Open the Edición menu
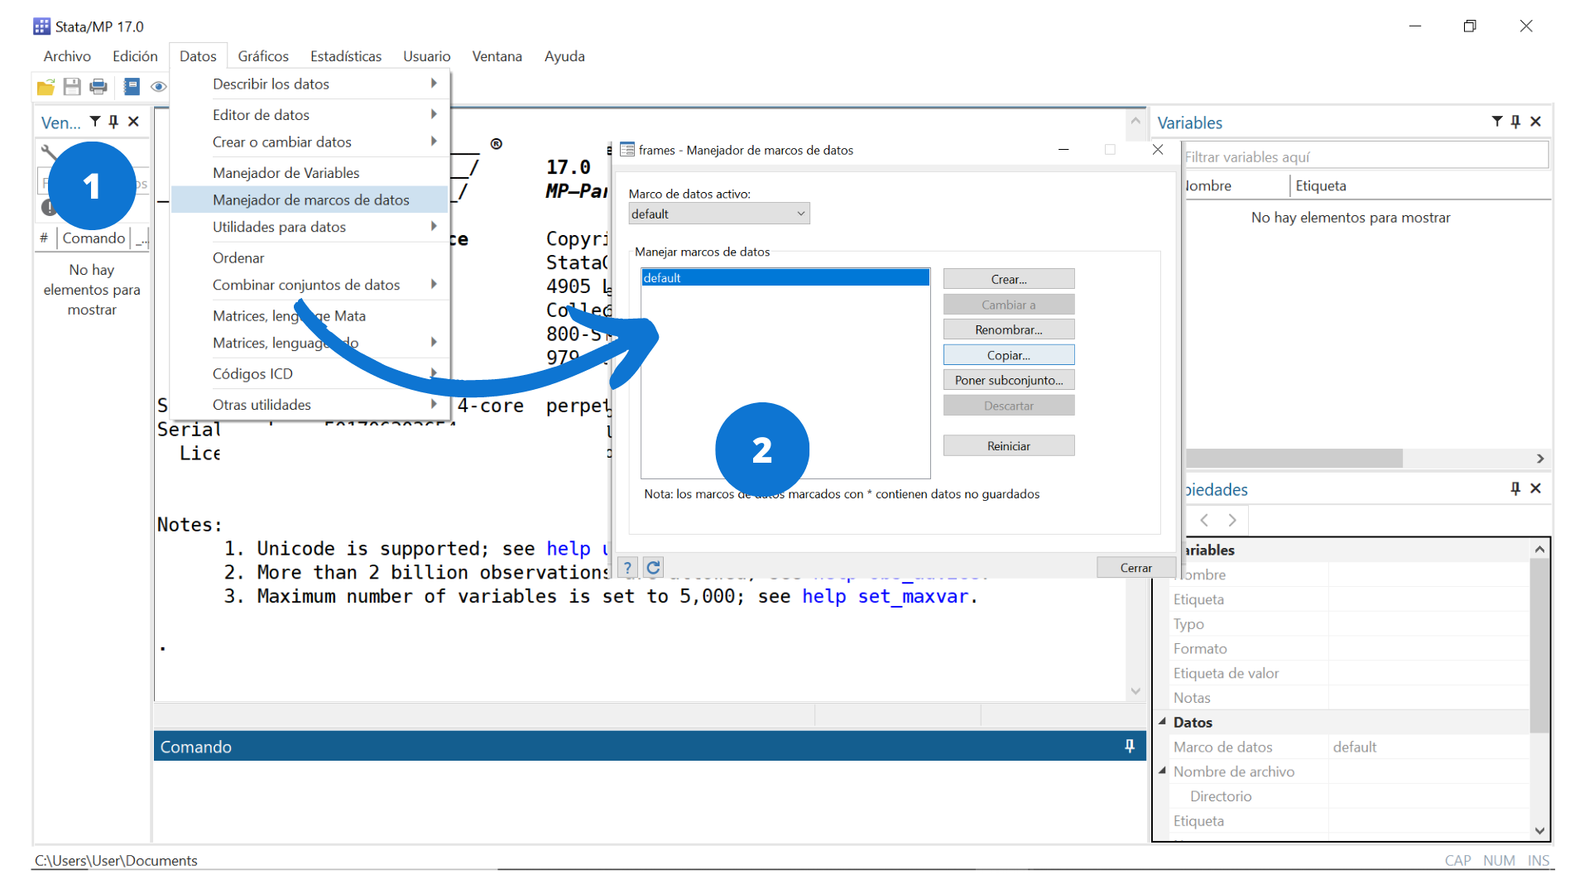1589x894 pixels. (x=135, y=55)
